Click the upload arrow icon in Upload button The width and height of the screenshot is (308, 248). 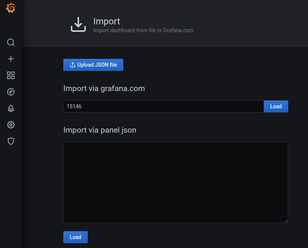coord(73,65)
